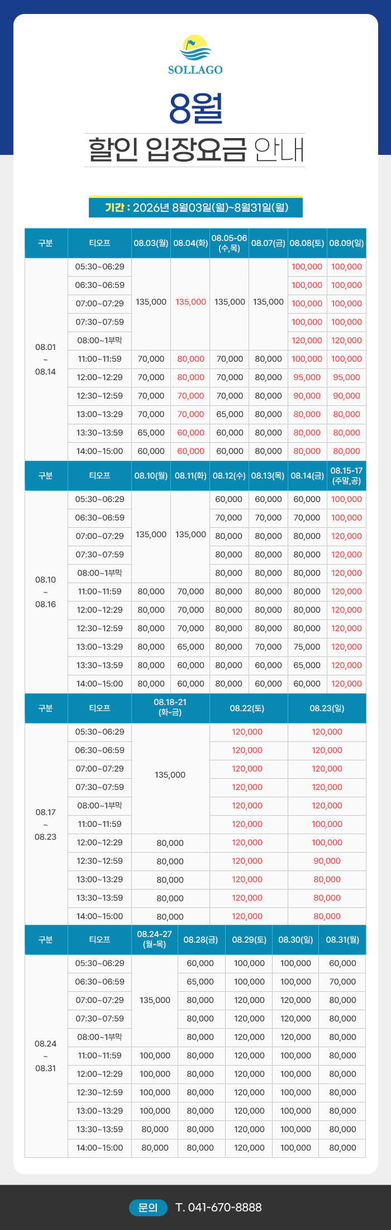Click the 08.31(월) column header
Viewport: 391px width, 1230px height.
342,940
